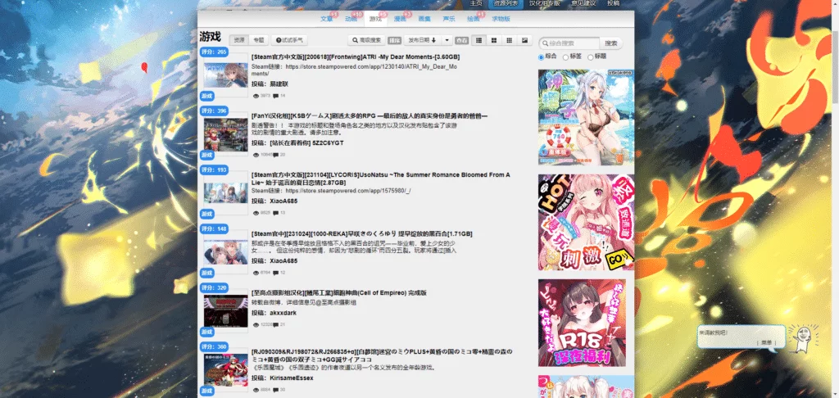Focus the 综合搜索 search input field
This screenshot has width=839, height=398.
569,43
